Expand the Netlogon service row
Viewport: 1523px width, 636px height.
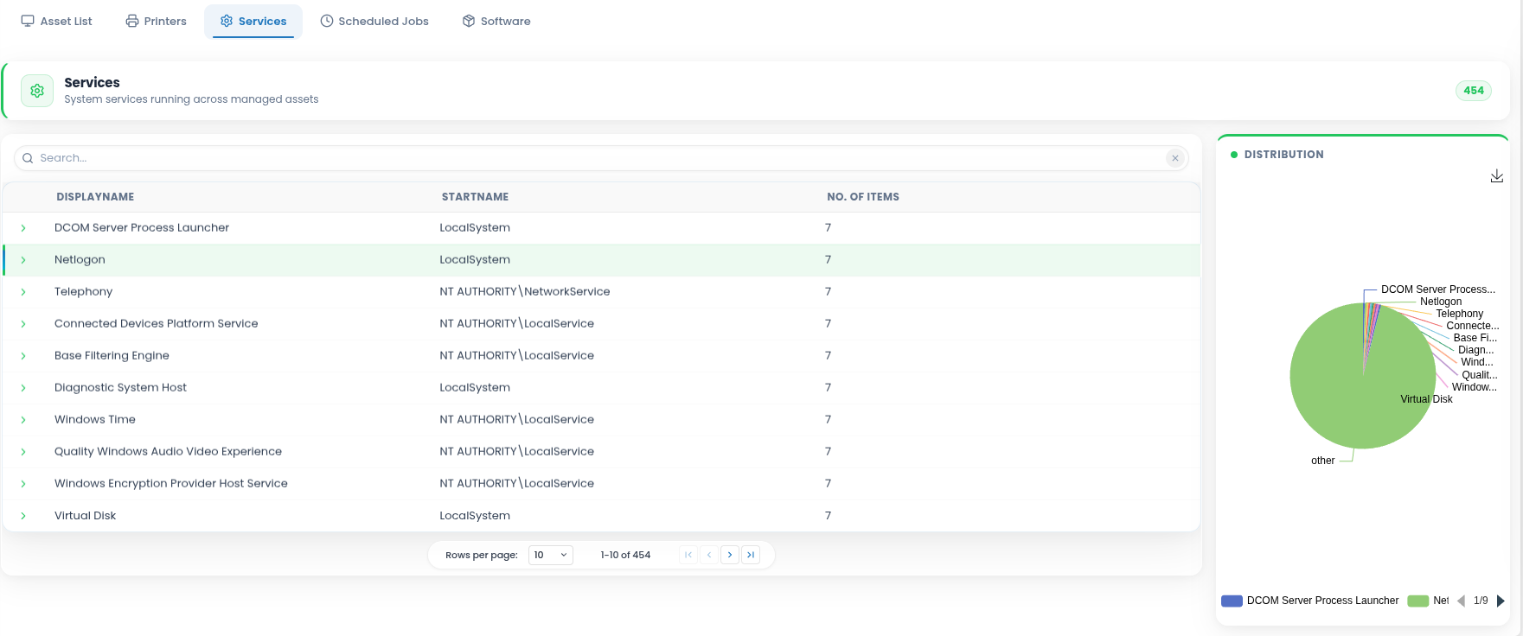[23, 260]
